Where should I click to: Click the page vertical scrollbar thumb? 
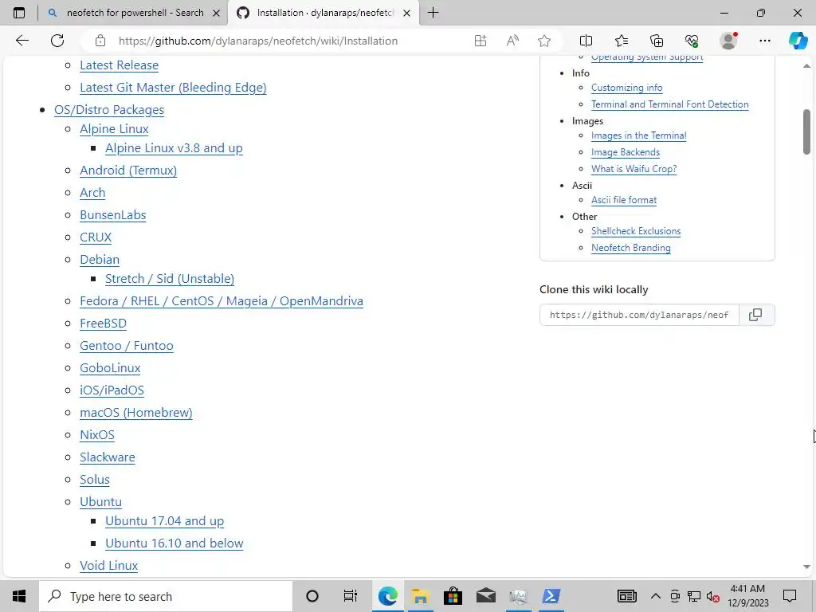pyautogui.click(x=806, y=131)
